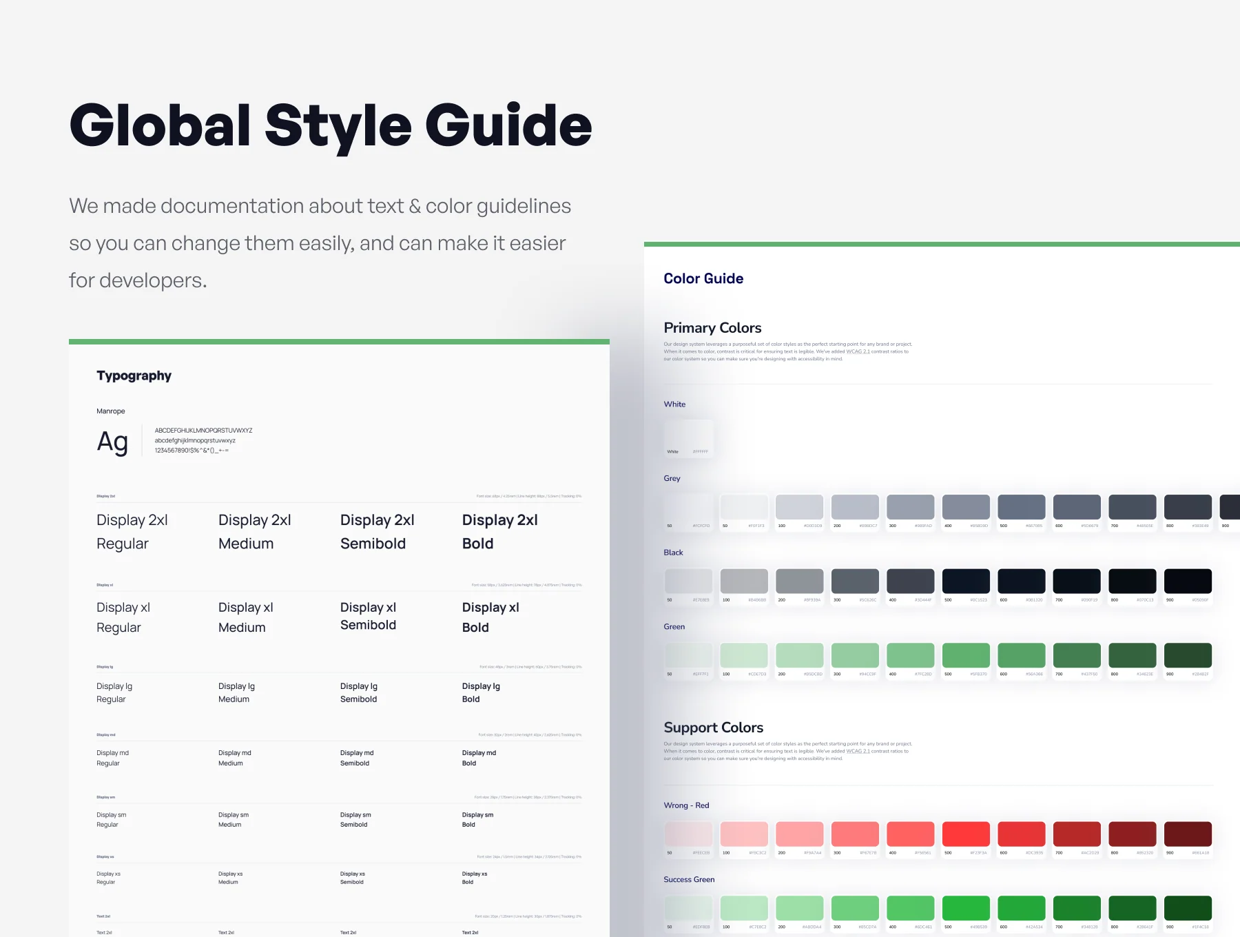Viewport: 1240px width, 937px height.
Task: Click the 'Display xl Bold' sample
Action: 490,617
